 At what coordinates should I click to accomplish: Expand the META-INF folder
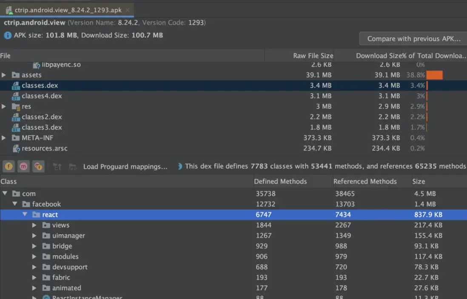click(x=4, y=138)
